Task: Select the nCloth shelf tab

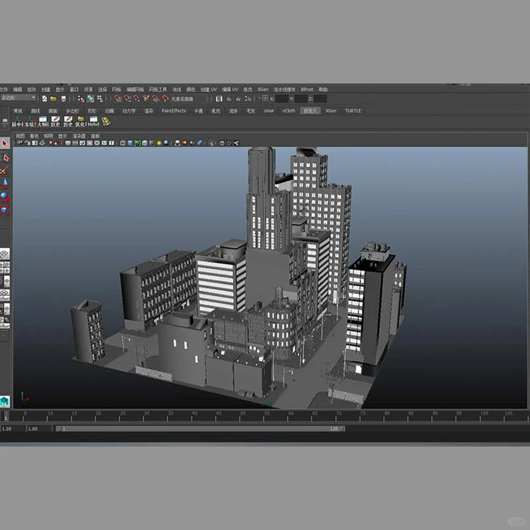Action: click(288, 111)
